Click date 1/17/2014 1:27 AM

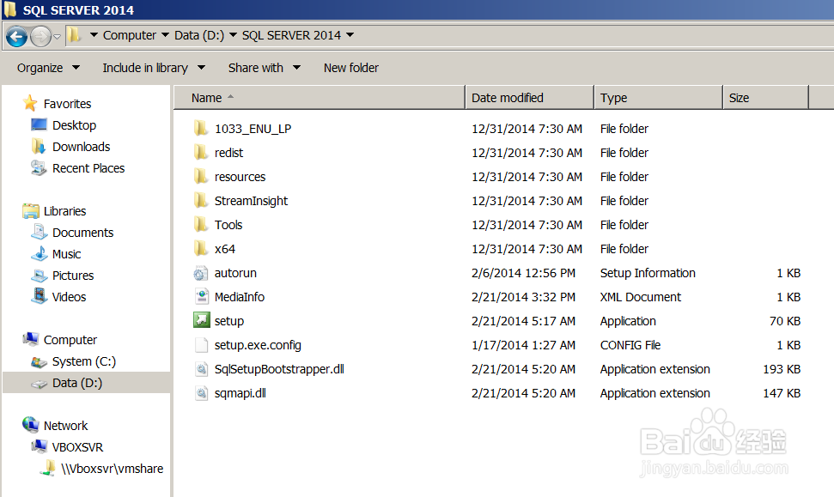click(523, 345)
